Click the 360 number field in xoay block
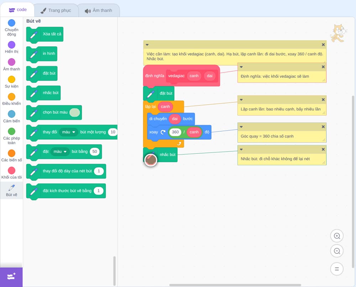This screenshot has height=287, width=356. 175,132
